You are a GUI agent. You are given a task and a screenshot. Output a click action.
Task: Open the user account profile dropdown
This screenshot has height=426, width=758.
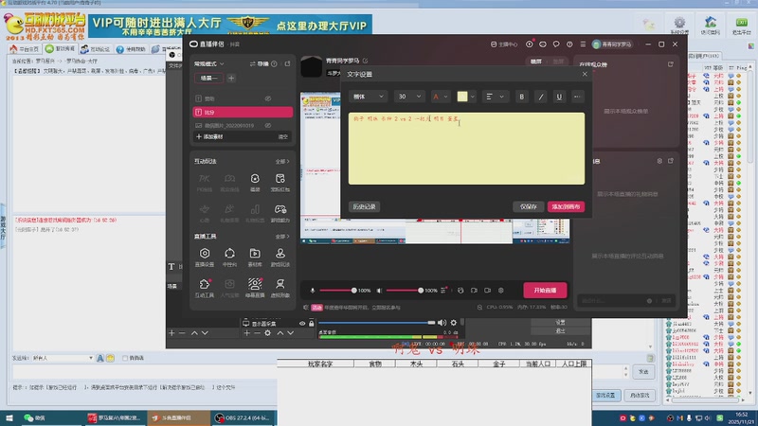click(x=612, y=44)
